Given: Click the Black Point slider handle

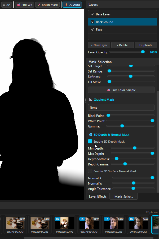Looking at the screenshot, I should [x=108, y=115].
